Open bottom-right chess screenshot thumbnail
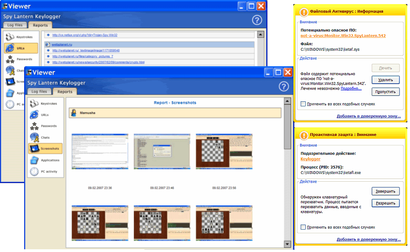Screen dimensions: 410x252 click(x=224, y=223)
